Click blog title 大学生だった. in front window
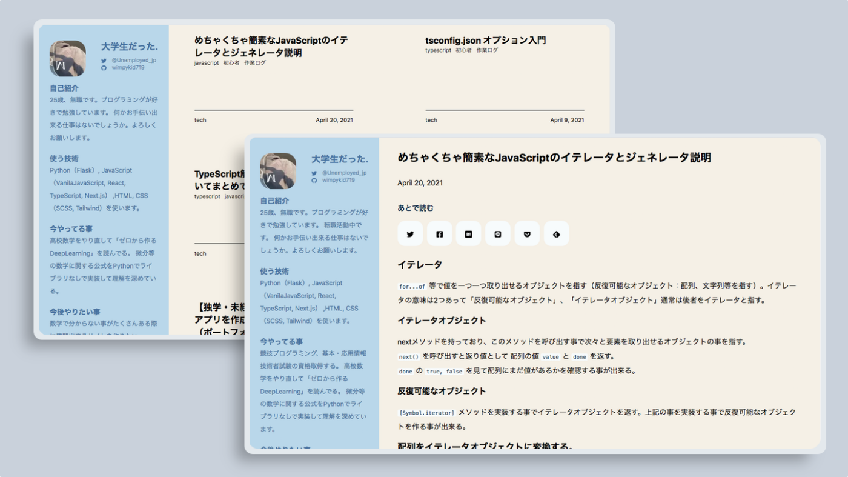848x477 pixels. pos(340,159)
